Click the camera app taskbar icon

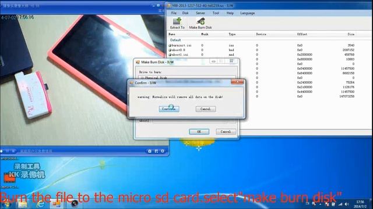pos(75,204)
